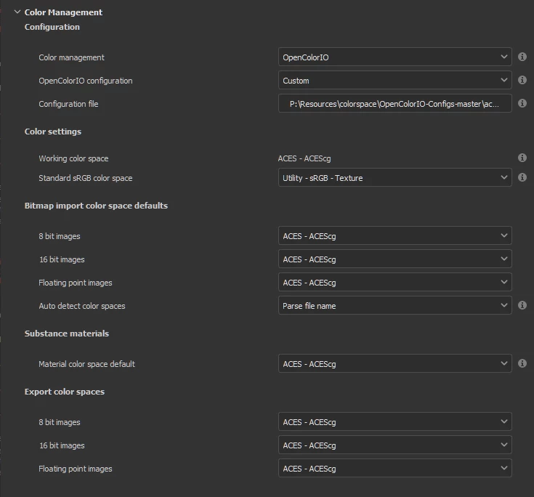
Task: Click info icon for Standard sRGB color space
Action: tap(522, 177)
